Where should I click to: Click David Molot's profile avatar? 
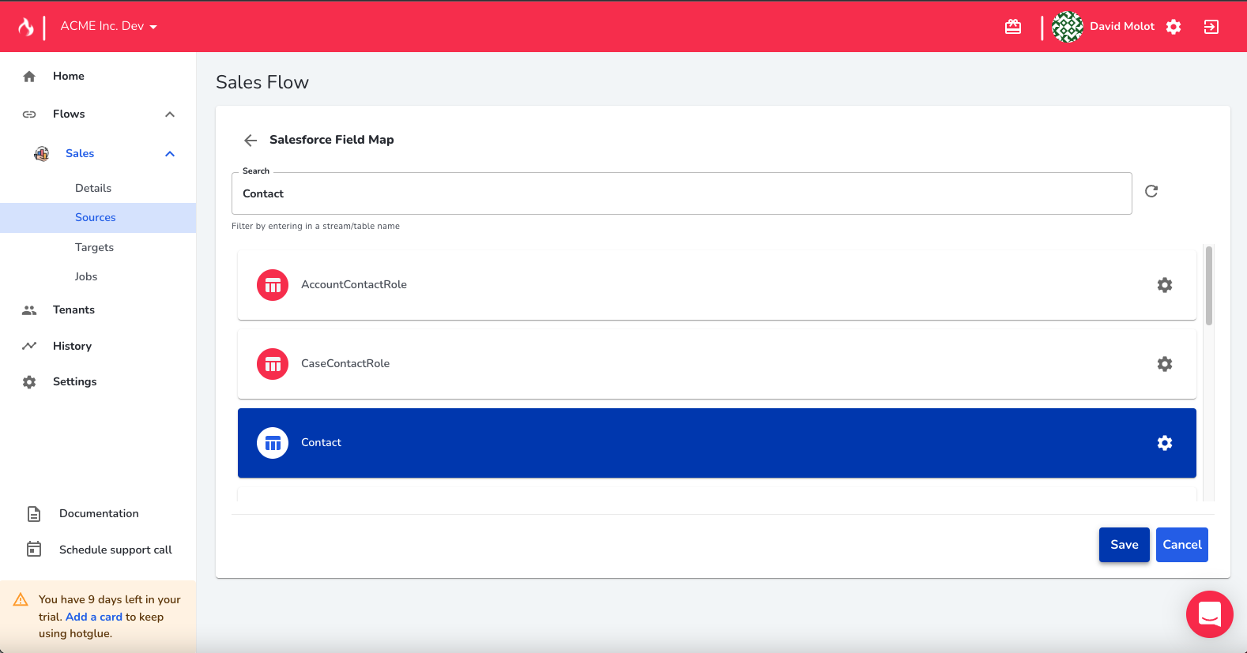(x=1068, y=27)
